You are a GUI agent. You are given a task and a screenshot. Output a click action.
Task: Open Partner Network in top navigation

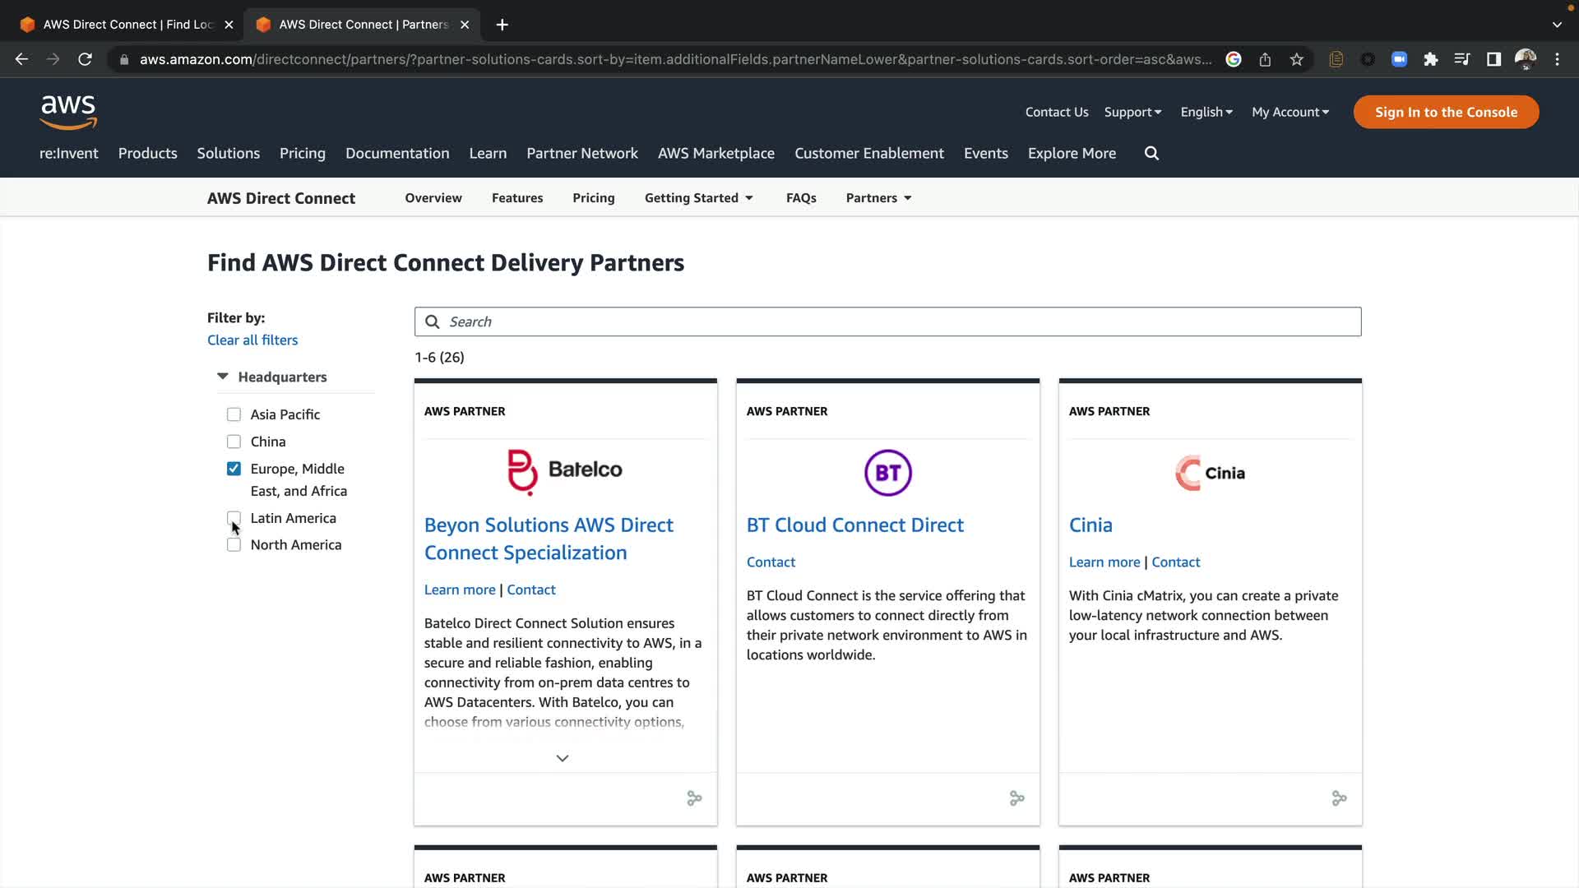pos(581,153)
